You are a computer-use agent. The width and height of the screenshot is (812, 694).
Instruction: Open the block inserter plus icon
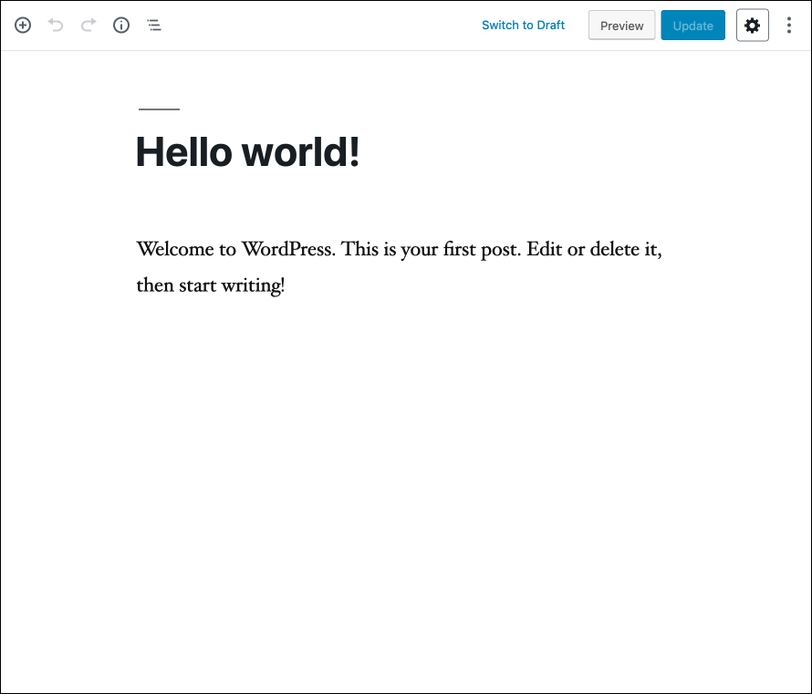coord(23,25)
